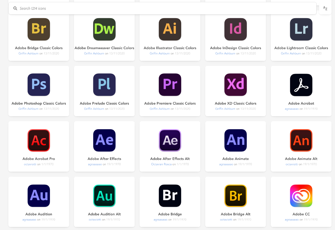Choose the Adobe XD Classic Colors icon
Screen dimensions: 335x230
pos(236,85)
